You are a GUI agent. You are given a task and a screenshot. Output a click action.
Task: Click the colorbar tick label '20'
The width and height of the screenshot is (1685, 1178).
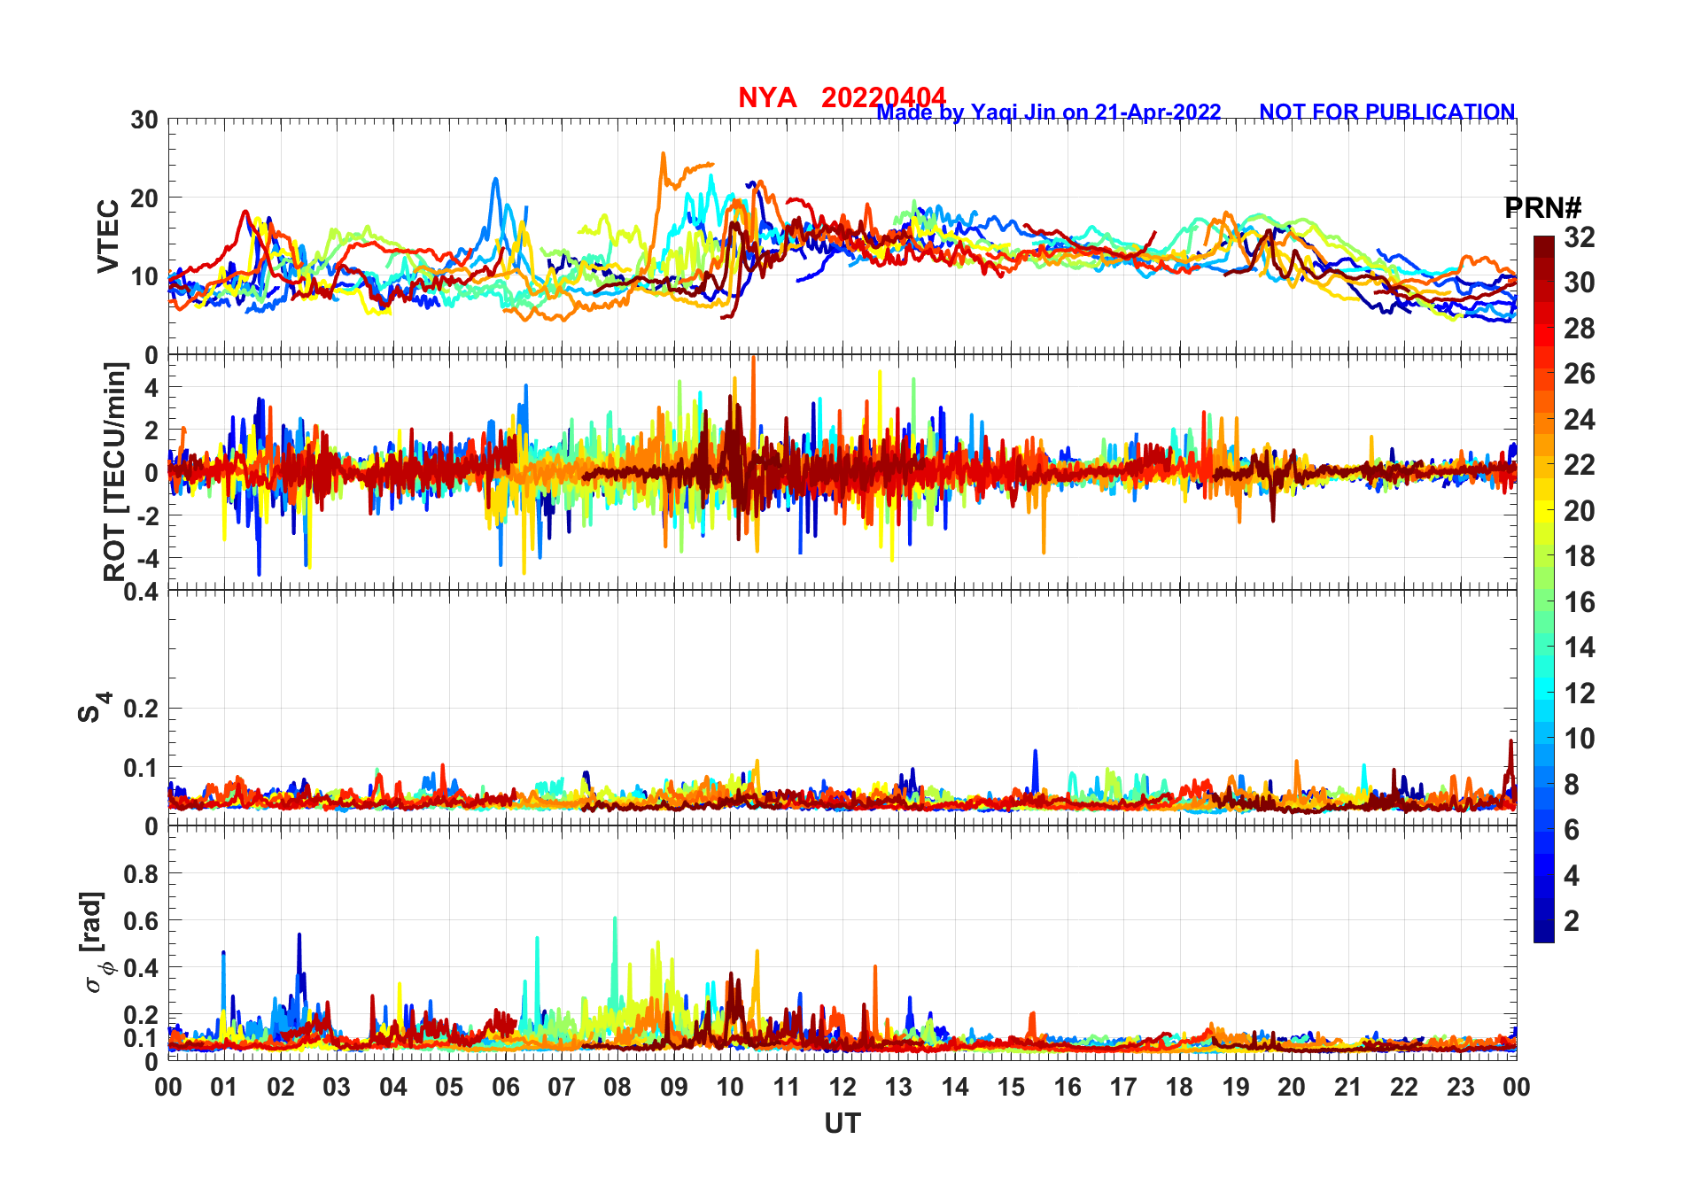coord(1579,511)
